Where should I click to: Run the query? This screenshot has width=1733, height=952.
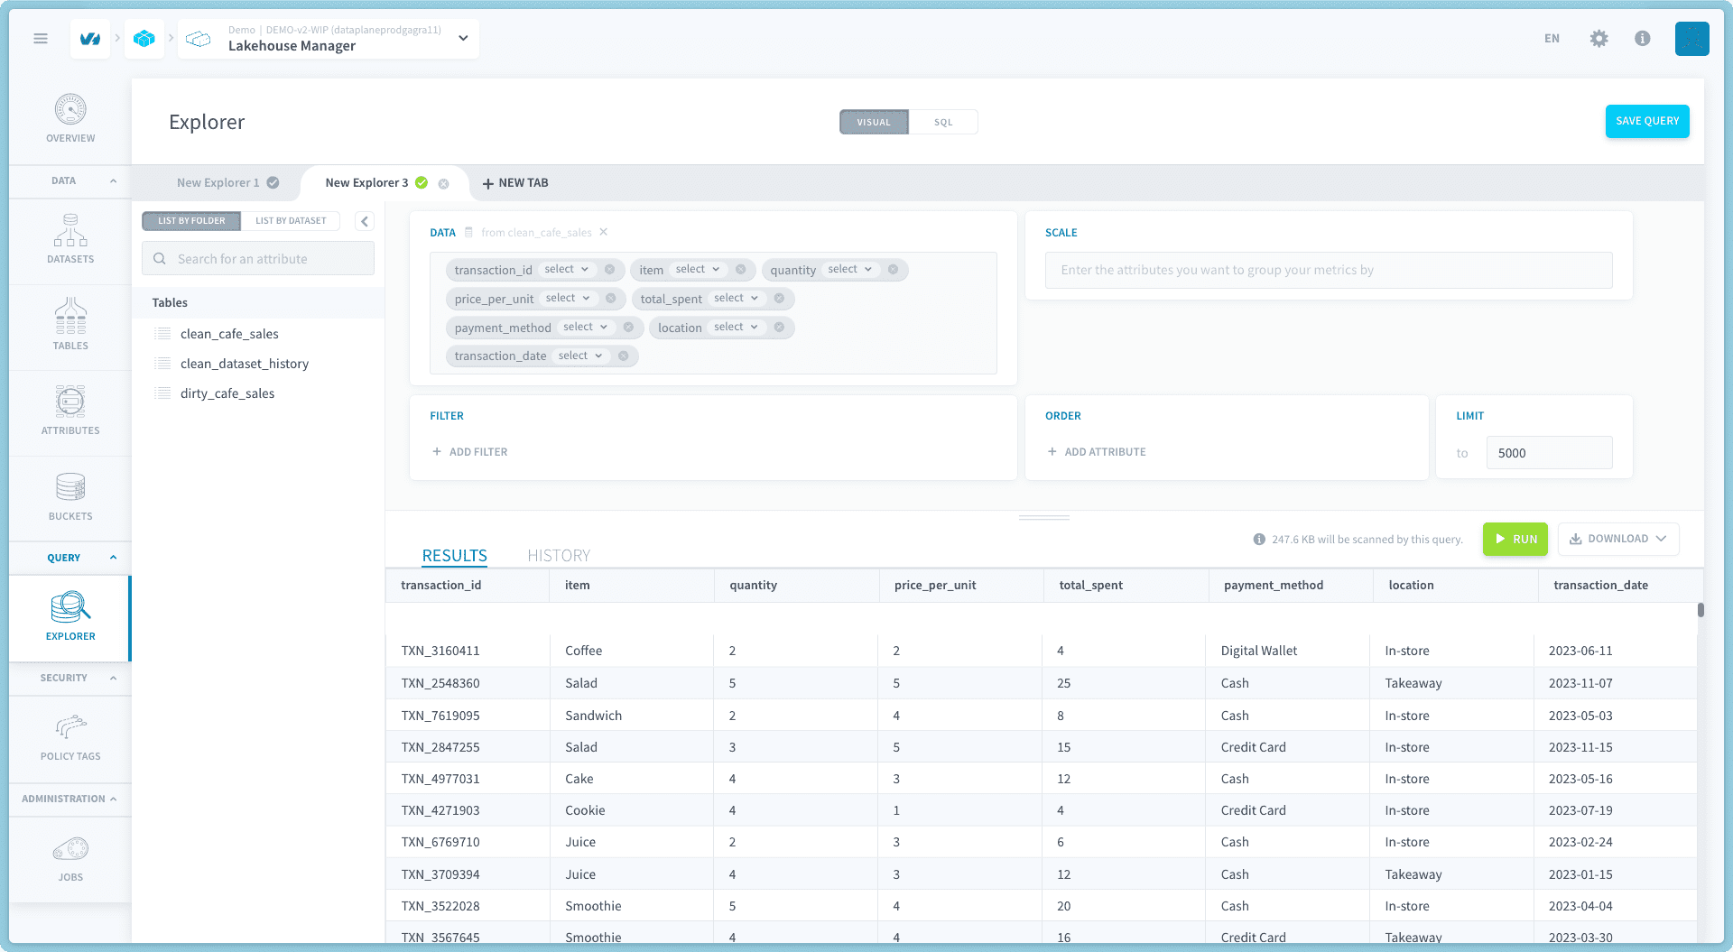pyautogui.click(x=1515, y=539)
